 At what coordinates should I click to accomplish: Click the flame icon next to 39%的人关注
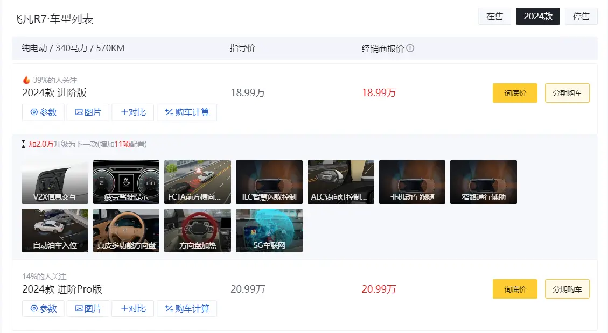click(26, 80)
